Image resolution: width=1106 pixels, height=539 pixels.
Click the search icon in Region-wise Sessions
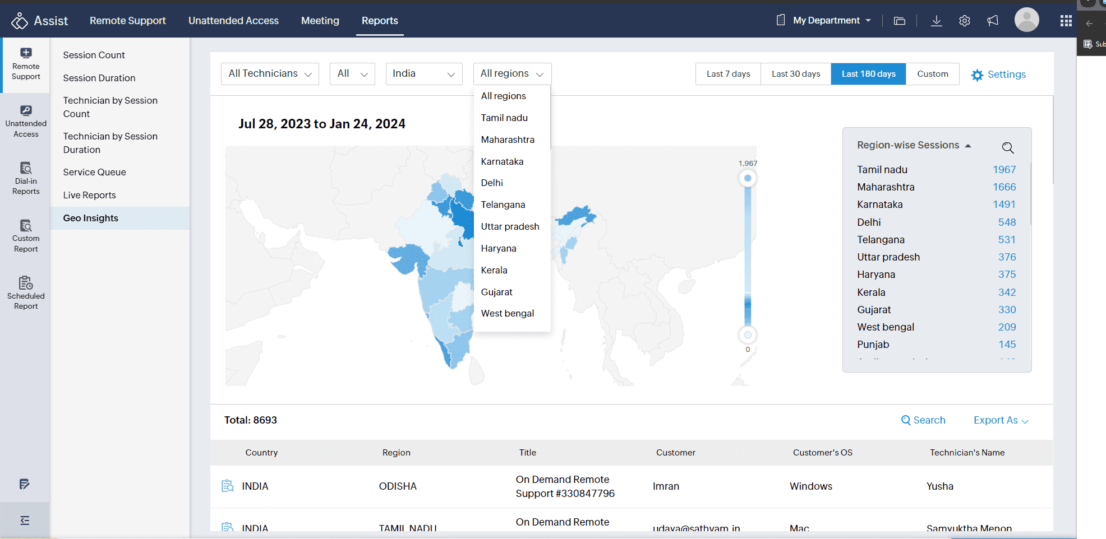(x=1007, y=147)
